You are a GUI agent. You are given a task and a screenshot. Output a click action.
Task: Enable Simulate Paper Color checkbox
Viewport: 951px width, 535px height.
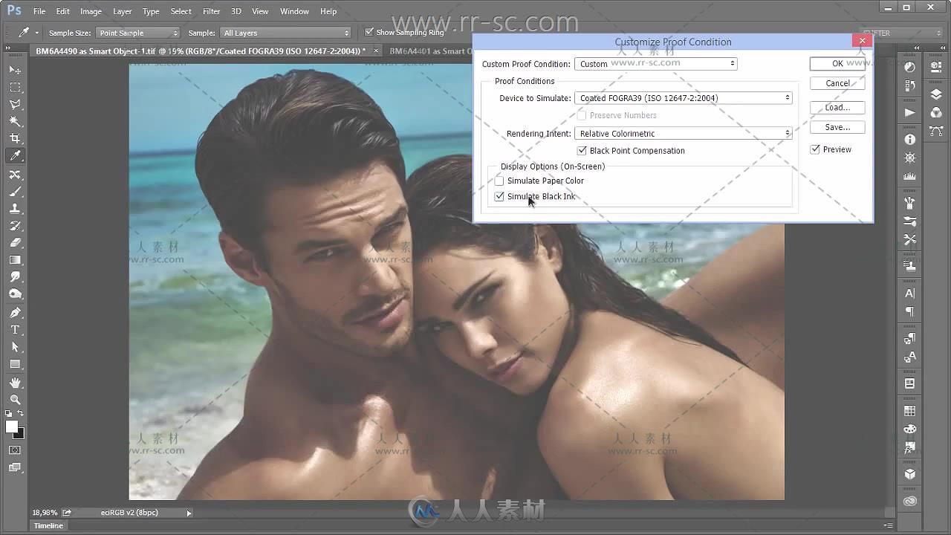[499, 181]
